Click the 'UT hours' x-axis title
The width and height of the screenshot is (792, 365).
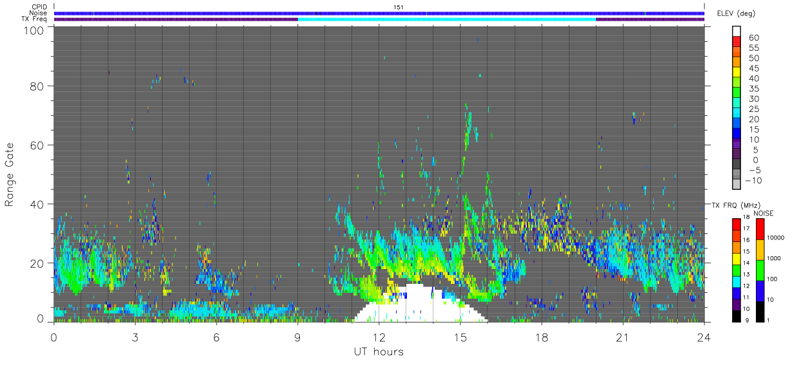(379, 352)
